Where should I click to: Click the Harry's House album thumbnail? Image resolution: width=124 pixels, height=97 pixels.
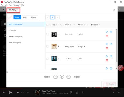54,46
